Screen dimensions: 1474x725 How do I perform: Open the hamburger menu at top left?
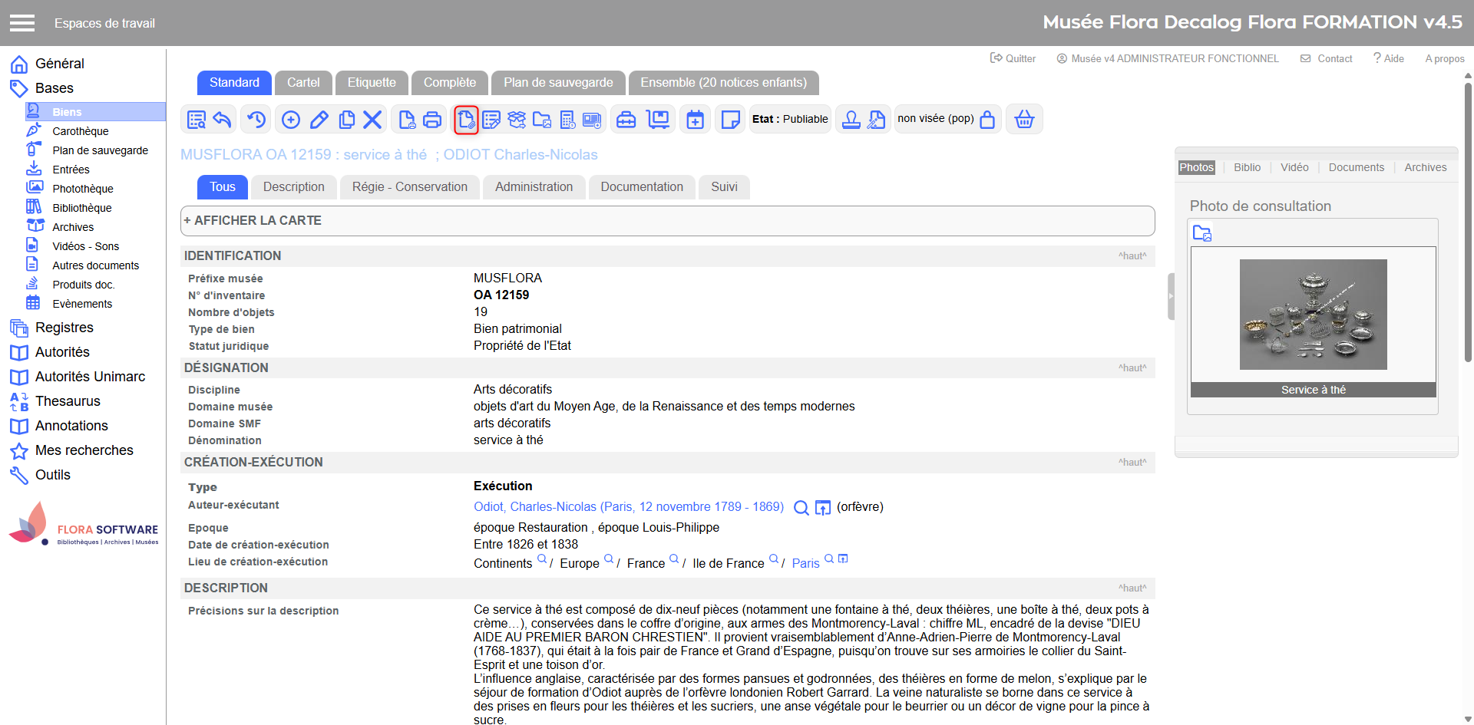[22, 23]
